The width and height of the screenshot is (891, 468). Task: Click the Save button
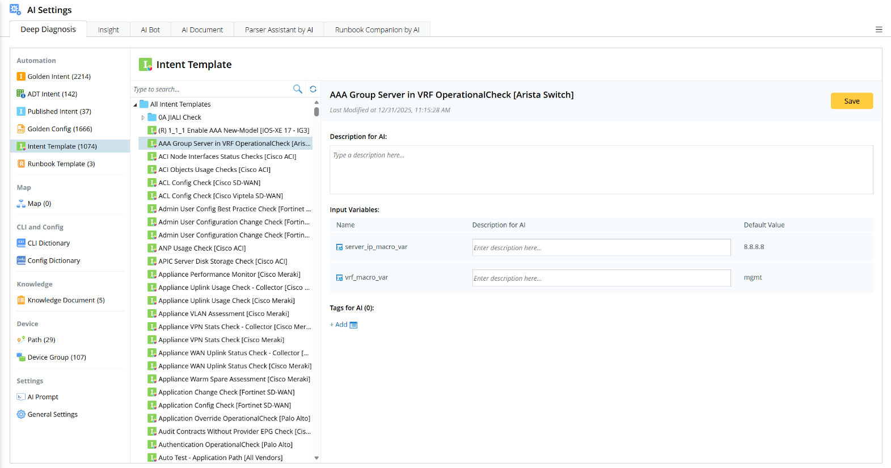(x=852, y=101)
